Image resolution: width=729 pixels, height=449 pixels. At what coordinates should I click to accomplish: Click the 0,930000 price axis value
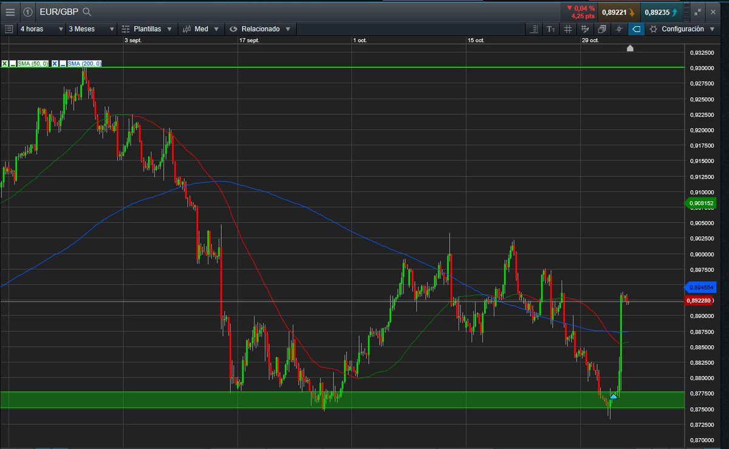point(702,68)
